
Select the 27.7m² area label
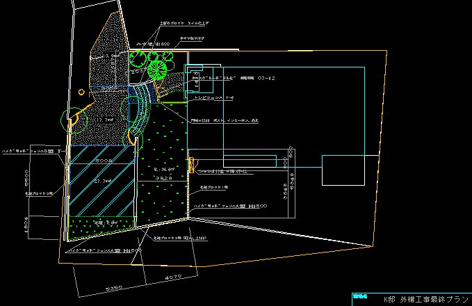(104, 181)
